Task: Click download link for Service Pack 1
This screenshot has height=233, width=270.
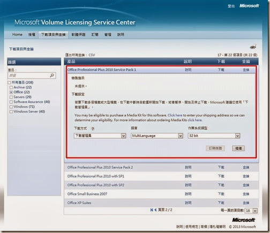Action: point(221,70)
